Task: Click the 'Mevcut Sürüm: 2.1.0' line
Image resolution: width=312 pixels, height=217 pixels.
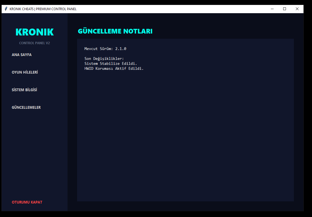Action: click(x=105, y=49)
